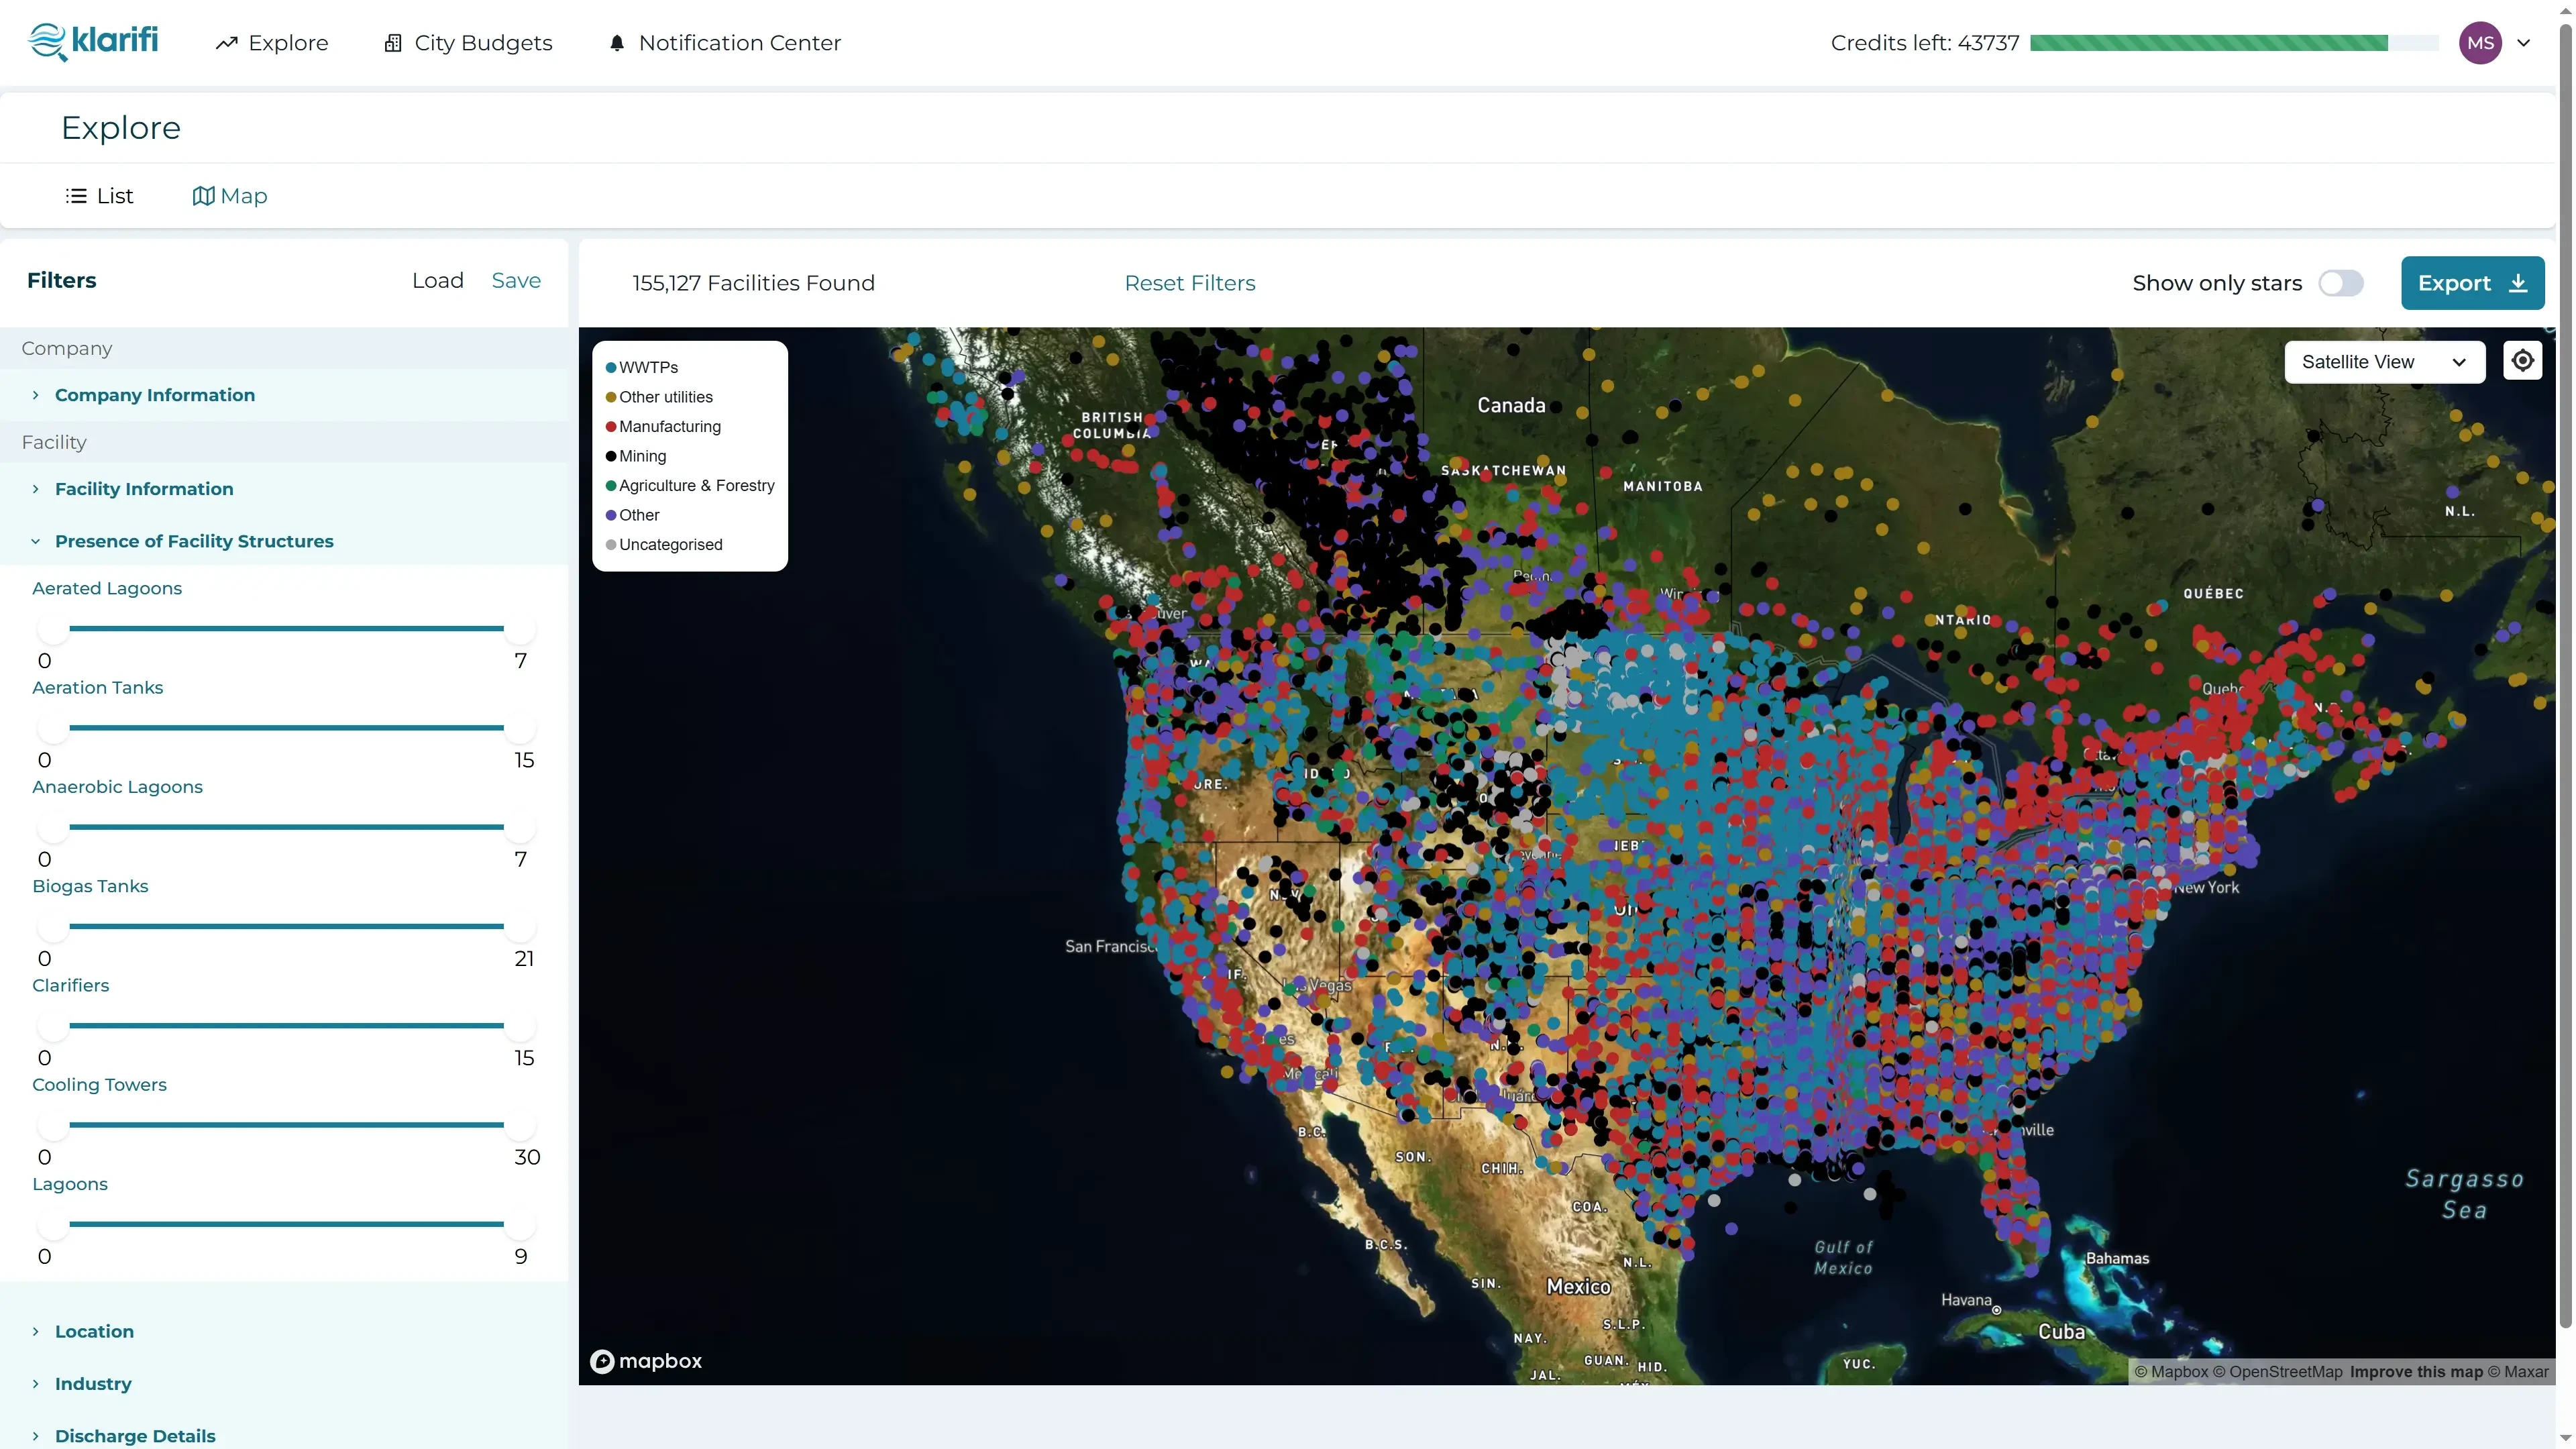This screenshot has height=1449, width=2576.
Task: Click the Klarifi logo
Action: (93, 42)
